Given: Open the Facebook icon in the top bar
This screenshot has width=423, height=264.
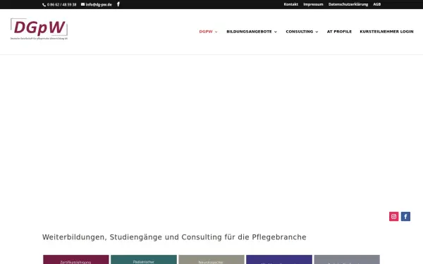Looking at the screenshot, I should pos(118,4).
